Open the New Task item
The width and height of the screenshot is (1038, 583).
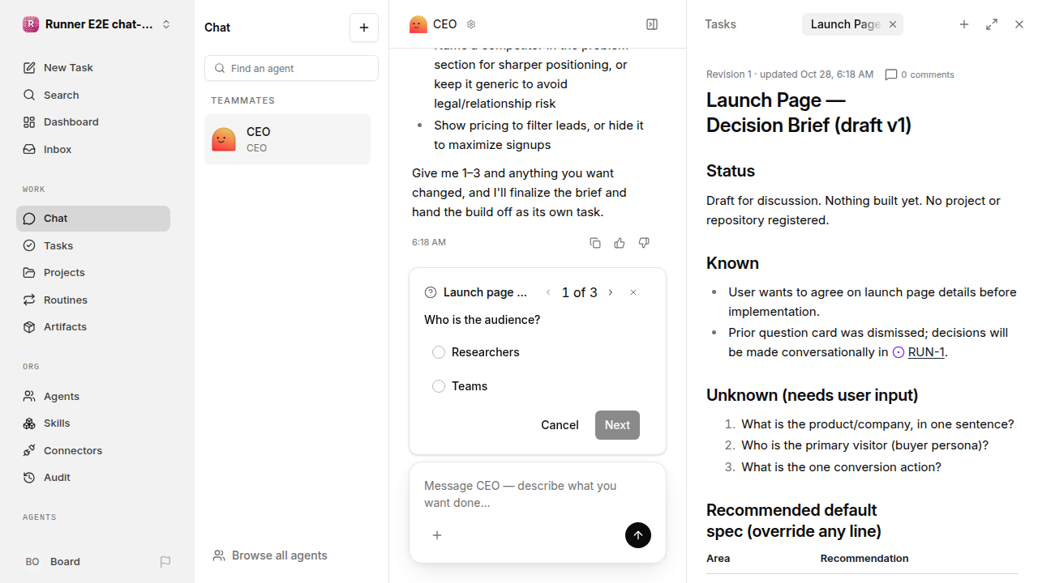point(93,68)
